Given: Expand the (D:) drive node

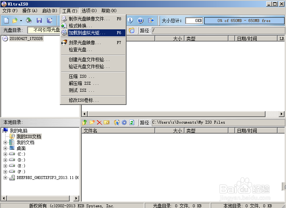Looking at the screenshot, I should [5, 160].
